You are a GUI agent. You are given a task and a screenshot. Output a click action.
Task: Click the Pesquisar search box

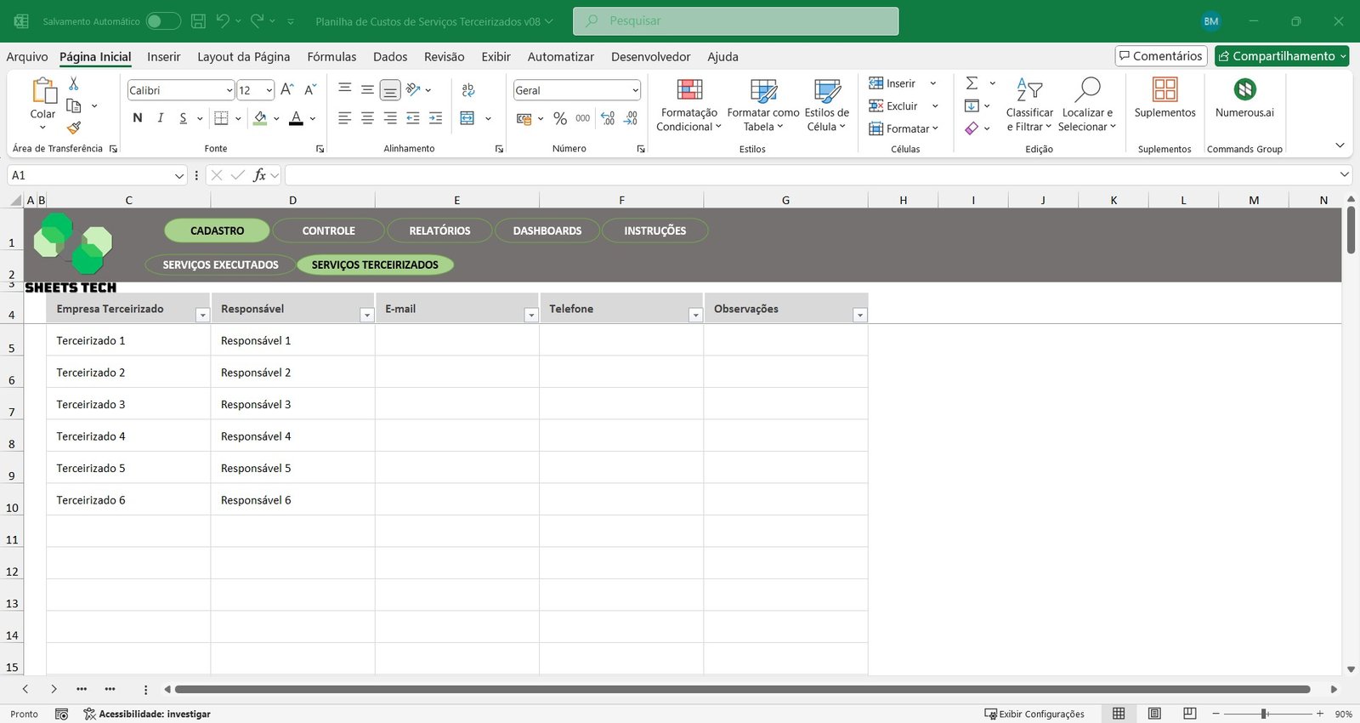click(735, 21)
